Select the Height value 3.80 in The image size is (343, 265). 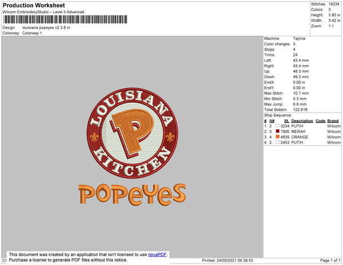[334, 15]
